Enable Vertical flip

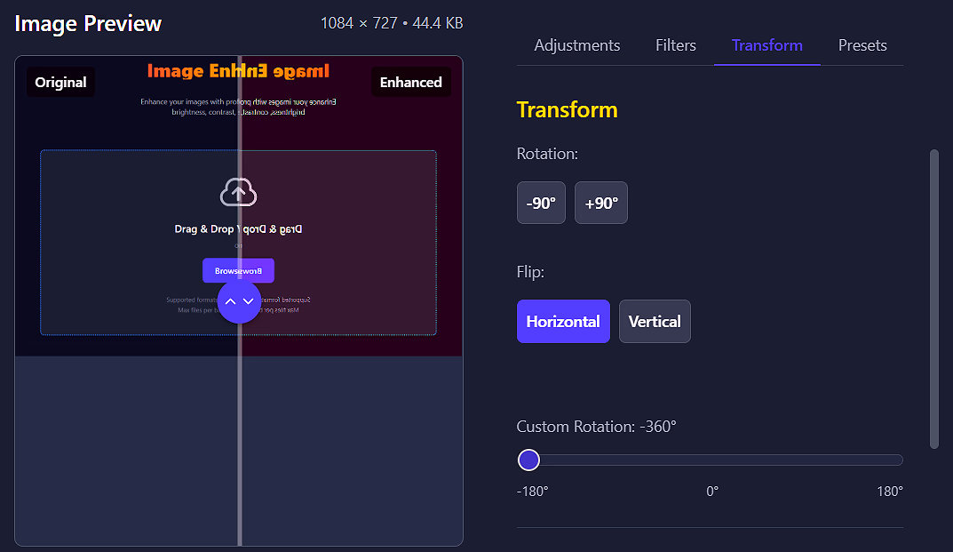[x=655, y=321]
